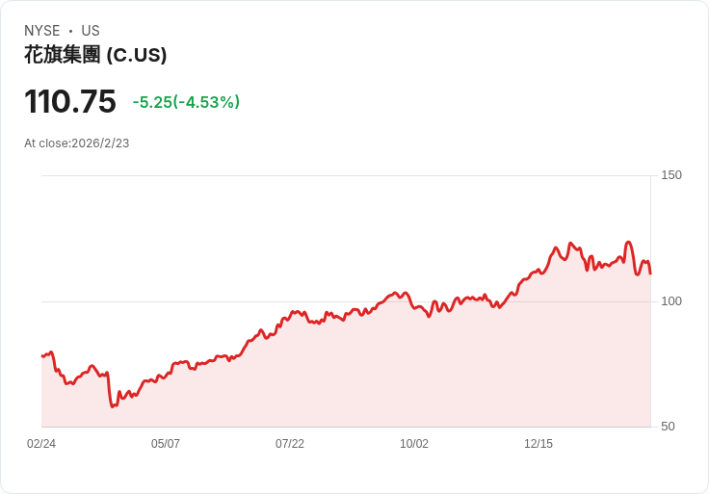Click the price line above the 12/15 label
This screenshot has width=709, height=494.
coord(538,271)
